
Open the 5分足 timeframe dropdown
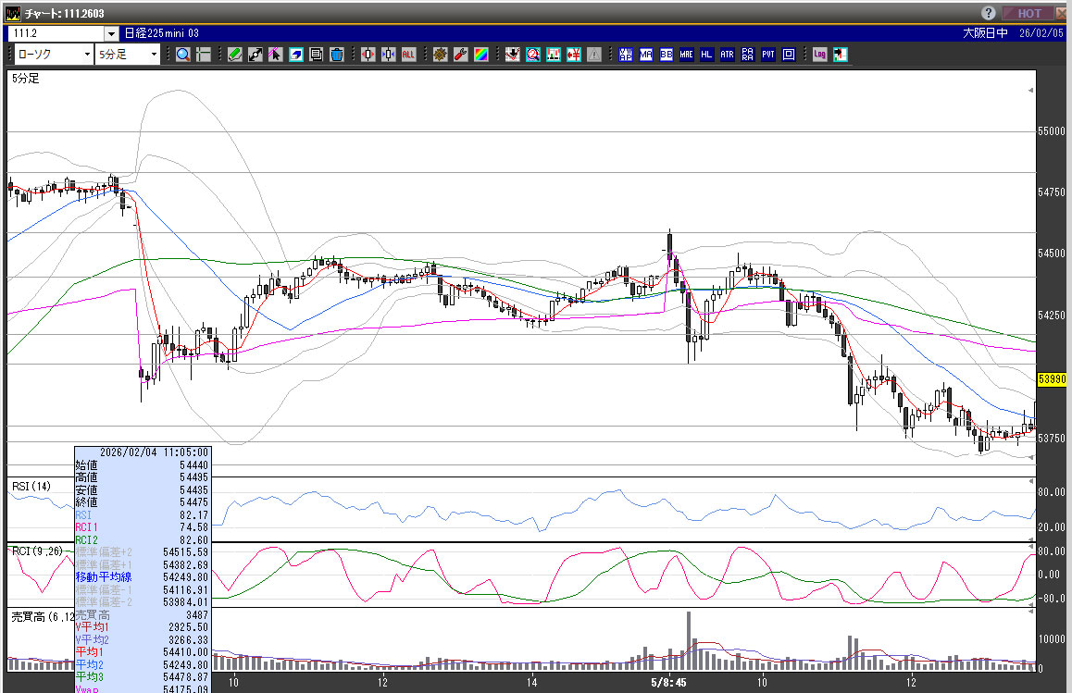pyautogui.click(x=154, y=55)
